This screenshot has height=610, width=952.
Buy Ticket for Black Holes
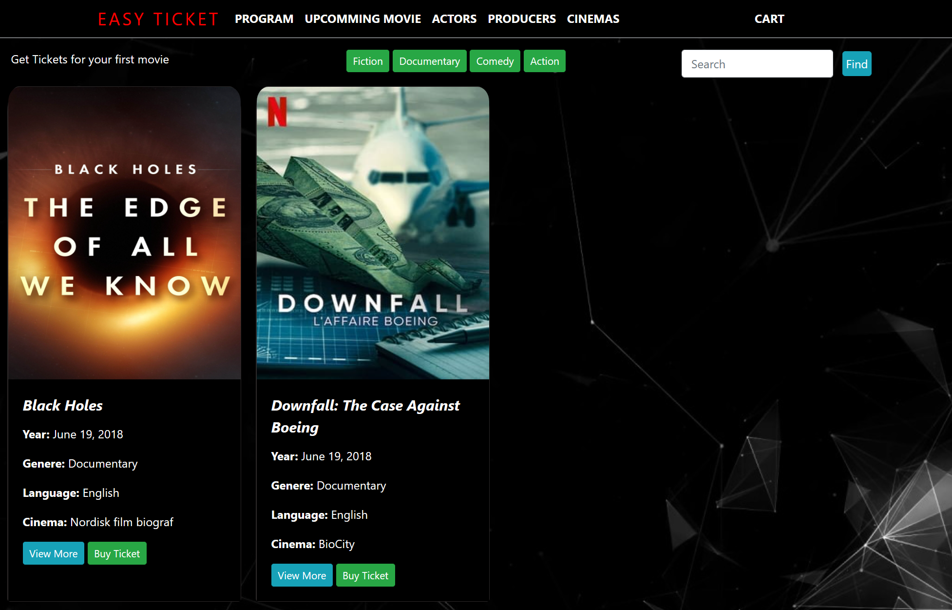pos(117,553)
